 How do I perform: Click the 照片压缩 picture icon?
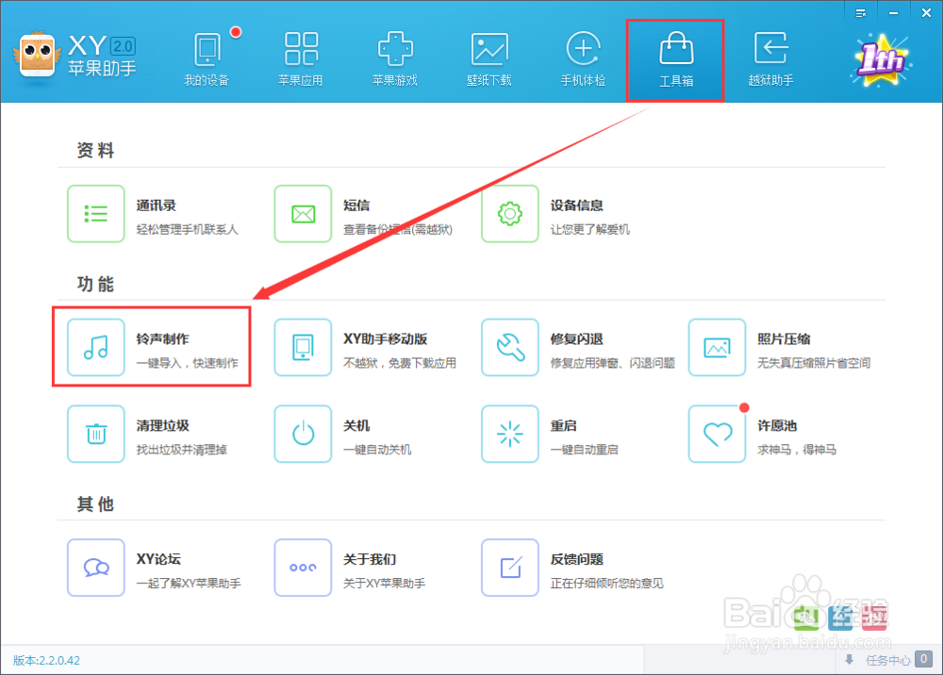click(717, 348)
